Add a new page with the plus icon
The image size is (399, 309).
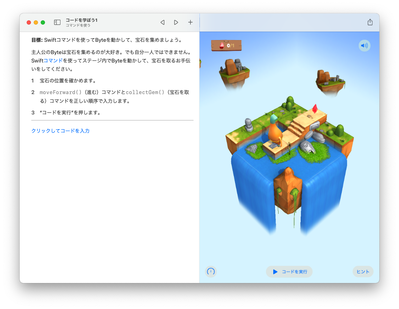[x=190, y=22]
